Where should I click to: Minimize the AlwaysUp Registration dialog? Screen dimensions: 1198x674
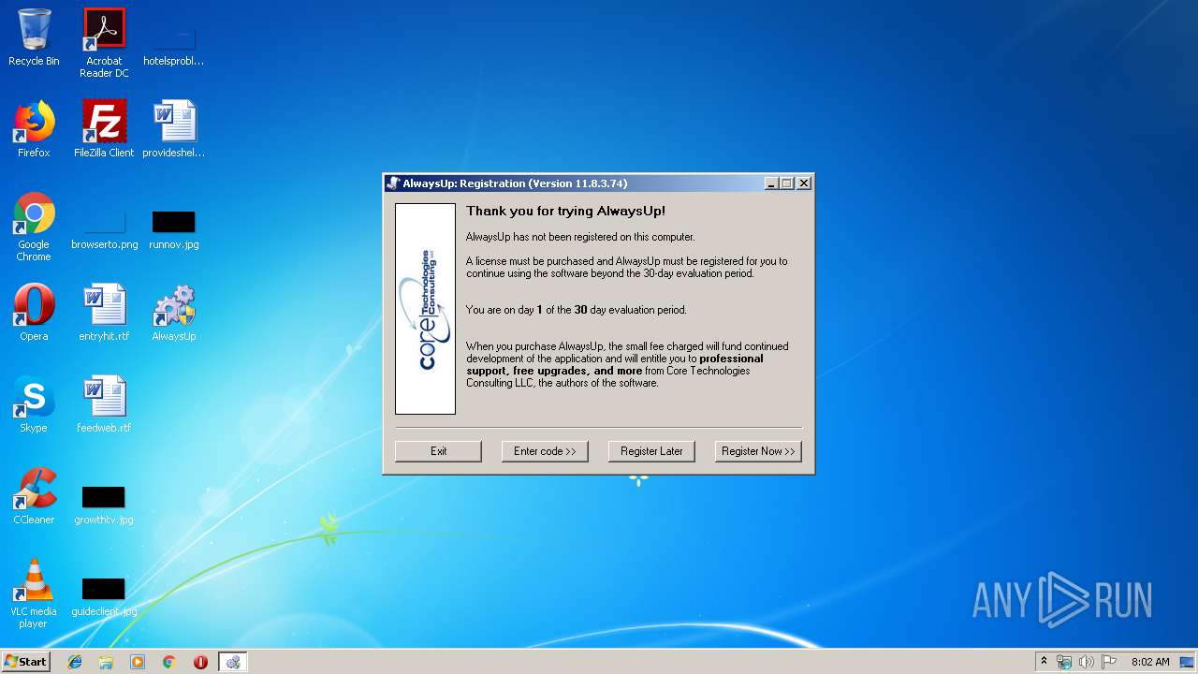[771, 183]
